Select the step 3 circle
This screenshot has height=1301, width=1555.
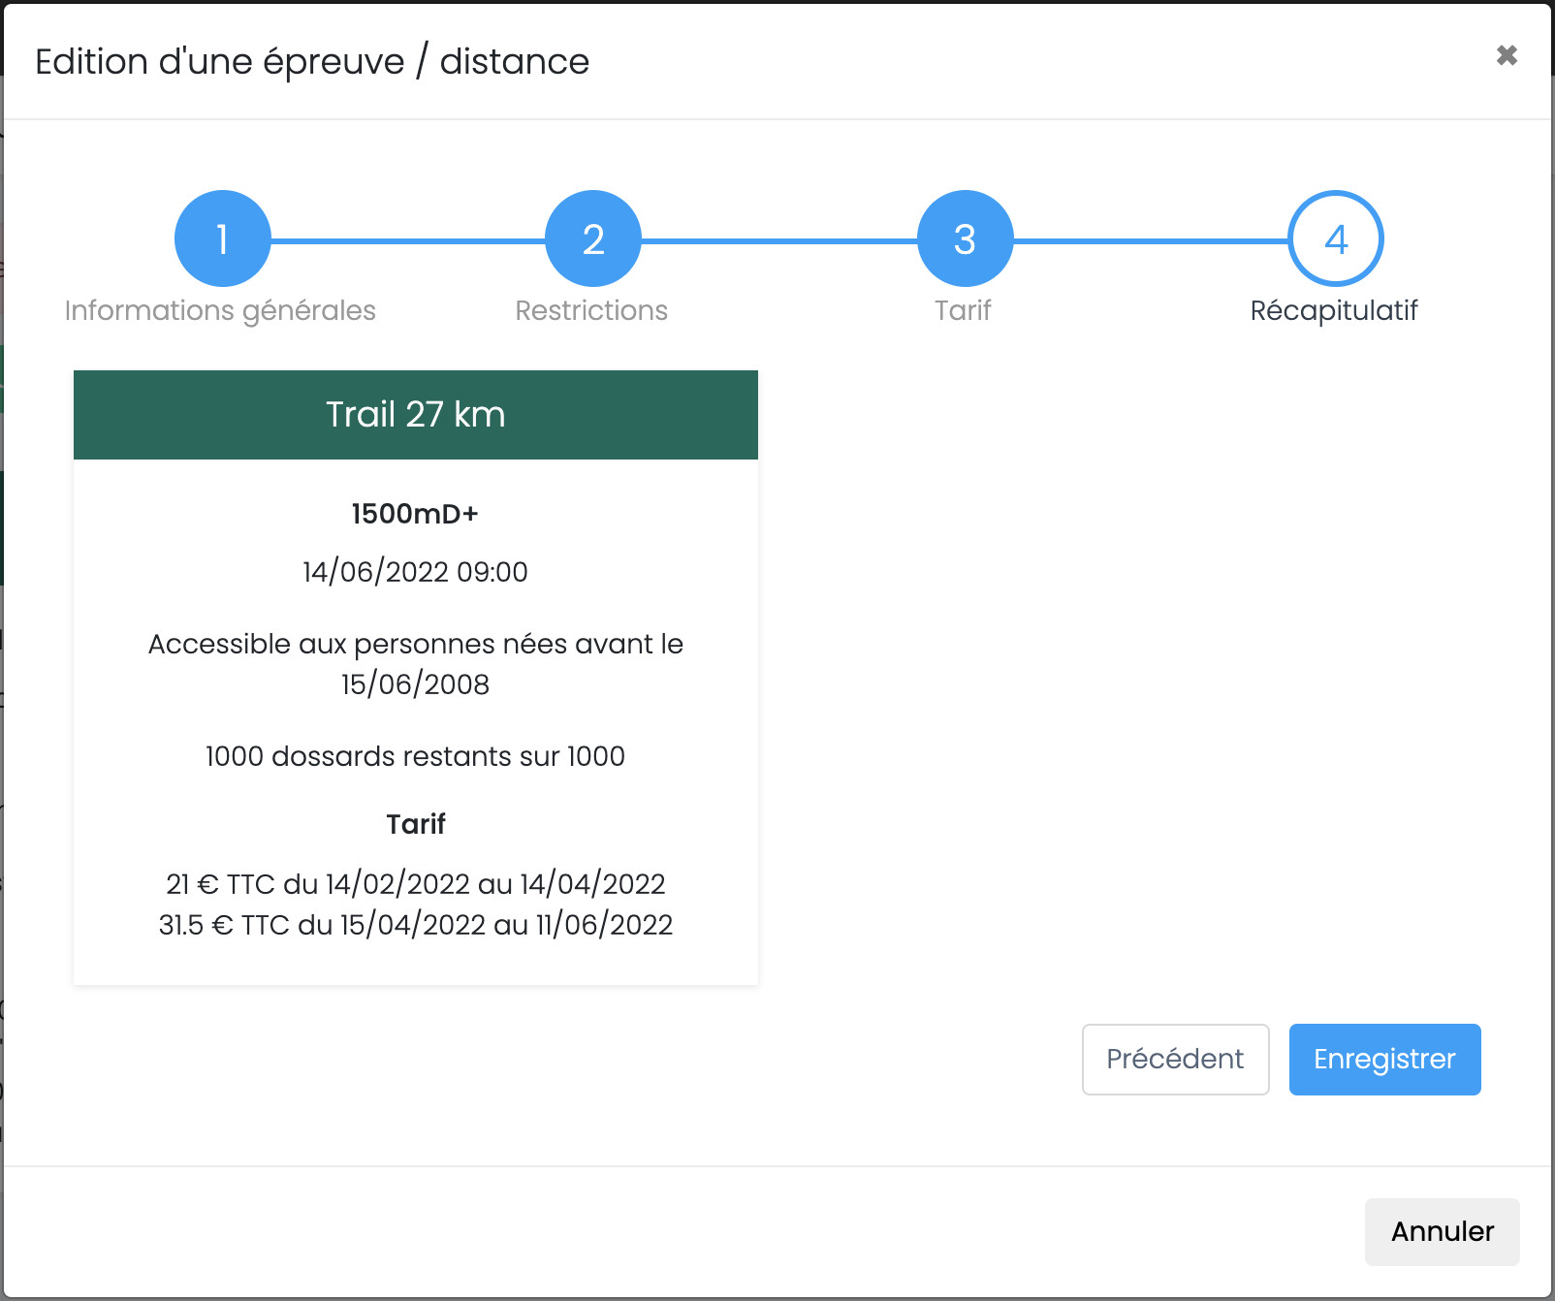965,238
